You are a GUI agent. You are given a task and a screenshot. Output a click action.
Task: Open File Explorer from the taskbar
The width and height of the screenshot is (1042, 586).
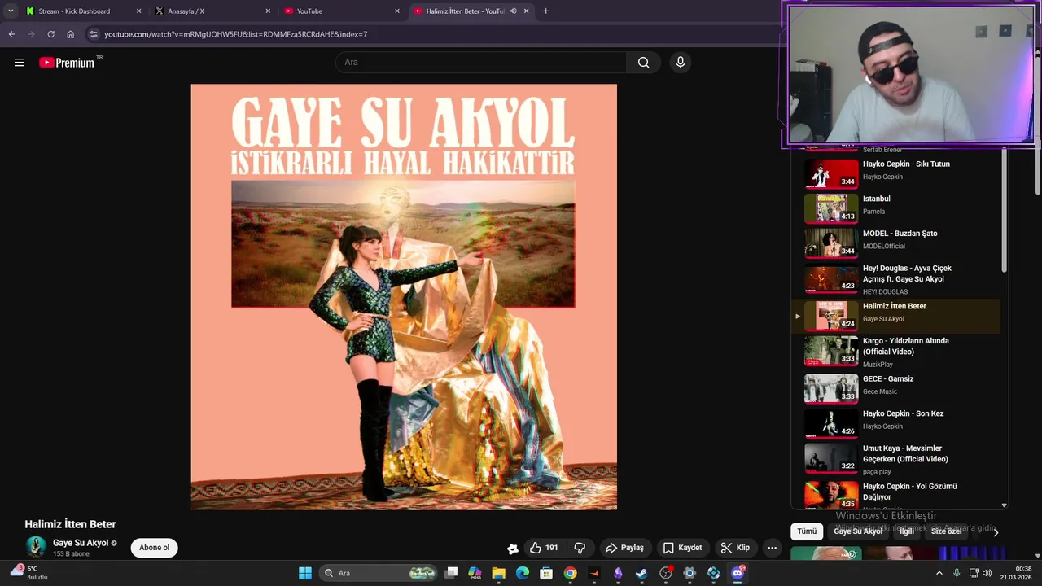tap(499, 573)
